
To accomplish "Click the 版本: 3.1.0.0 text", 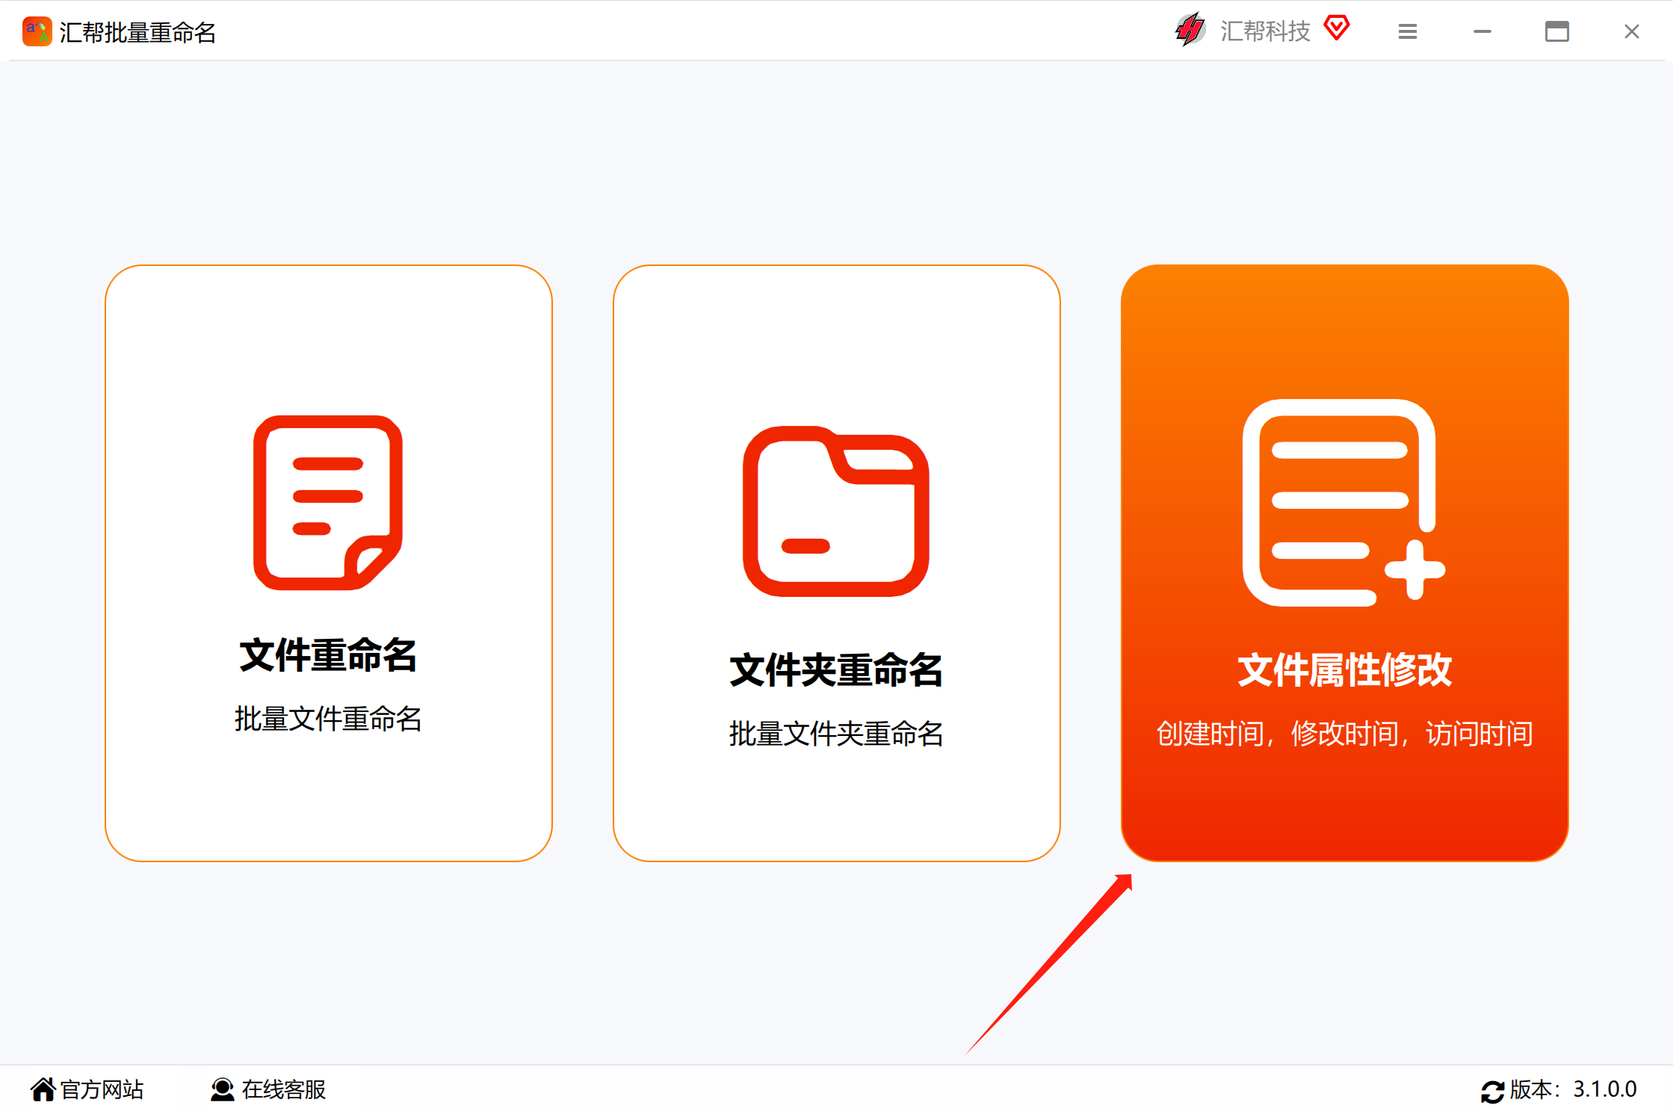I will pos(1573,1089).
